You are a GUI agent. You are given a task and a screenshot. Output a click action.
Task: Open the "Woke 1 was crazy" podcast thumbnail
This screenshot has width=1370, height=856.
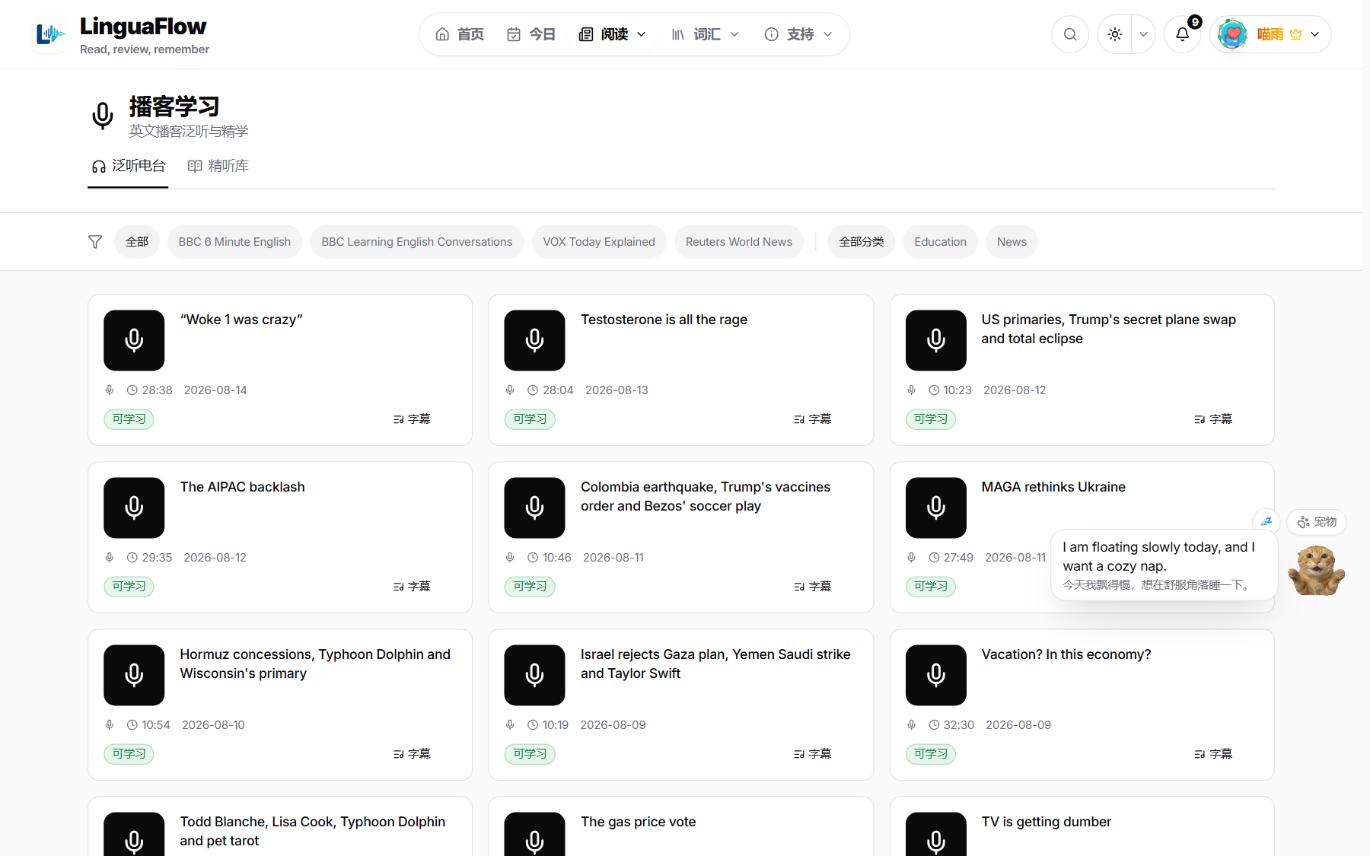tap(134, 340)
